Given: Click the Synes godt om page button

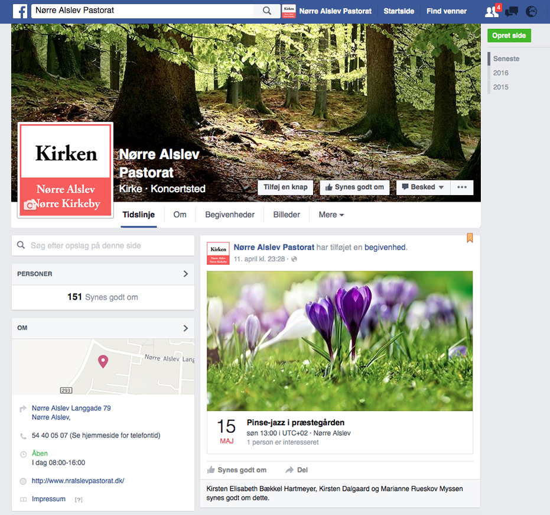Looking at the screenshot, I should 354,187.
